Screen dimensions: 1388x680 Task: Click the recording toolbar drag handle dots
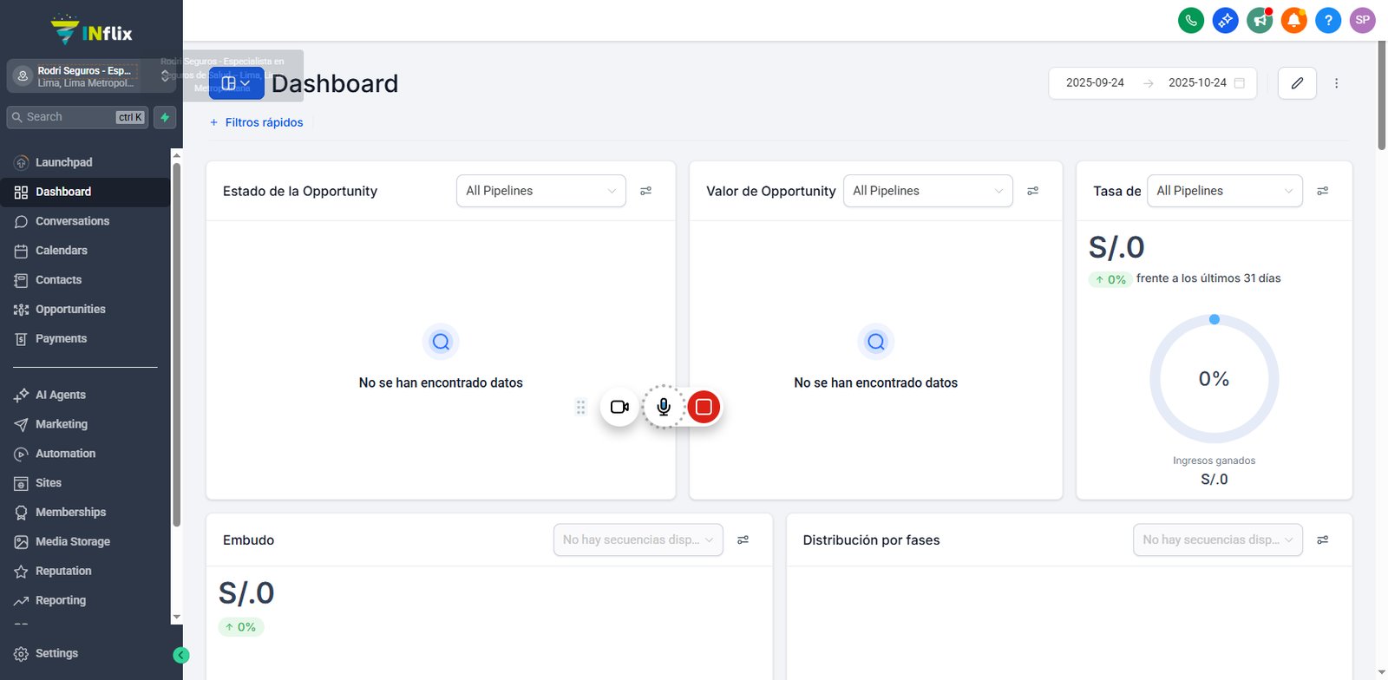point(580,407)
